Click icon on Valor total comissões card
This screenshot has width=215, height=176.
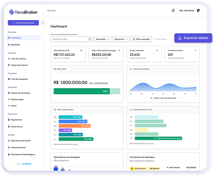click(119, 50)
